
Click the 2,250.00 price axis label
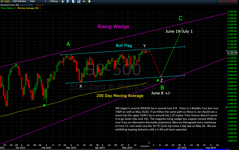[232, 12]
